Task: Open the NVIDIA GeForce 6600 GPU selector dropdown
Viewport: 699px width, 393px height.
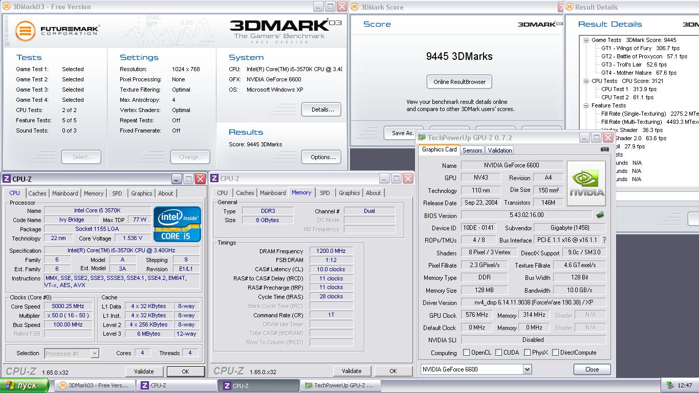Action: (527, 369)
